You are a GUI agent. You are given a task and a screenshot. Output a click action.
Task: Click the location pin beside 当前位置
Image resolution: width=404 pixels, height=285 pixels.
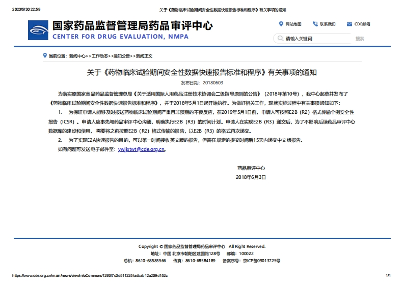point(45,55)
